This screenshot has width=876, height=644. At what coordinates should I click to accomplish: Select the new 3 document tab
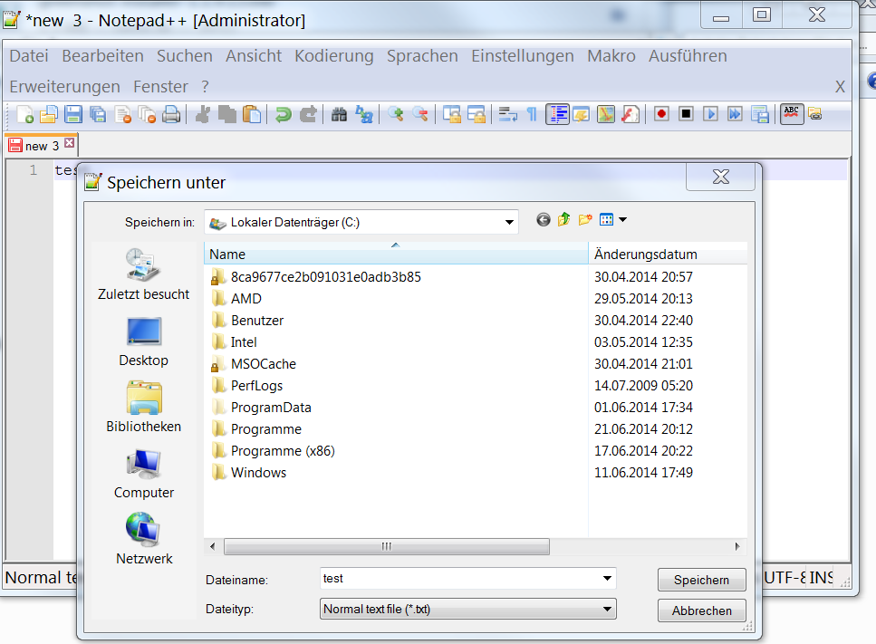[x=42, y=146]
